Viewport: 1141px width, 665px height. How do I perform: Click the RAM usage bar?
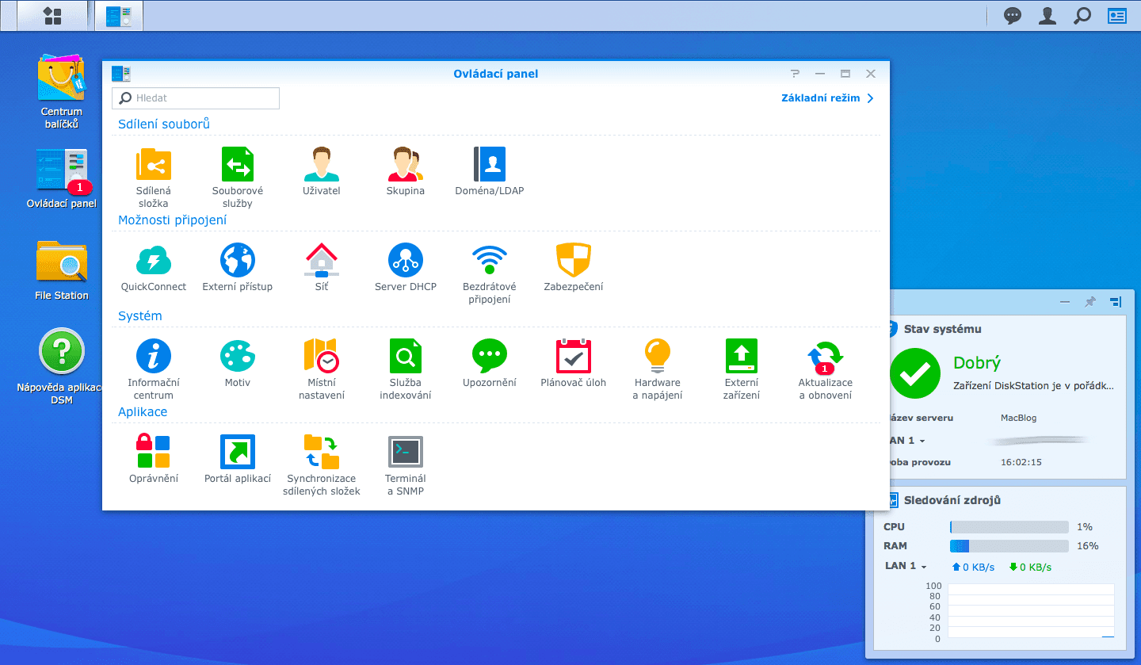(x=1009, y=546)
